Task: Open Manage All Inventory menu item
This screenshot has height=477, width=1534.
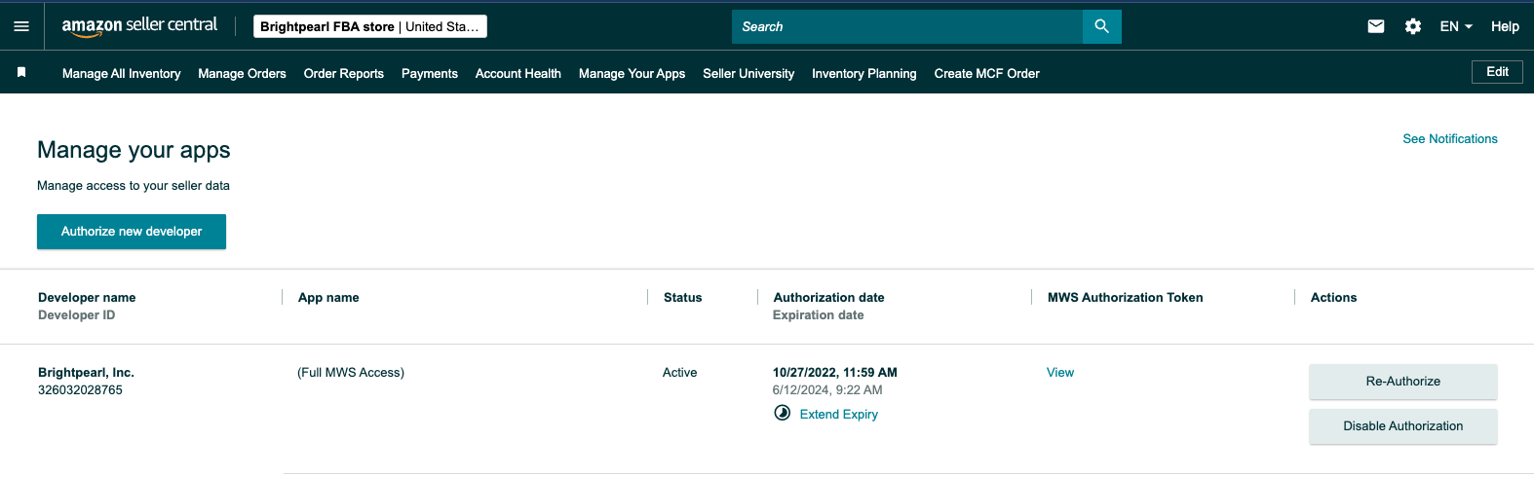Action: click(x=121, y=74)
